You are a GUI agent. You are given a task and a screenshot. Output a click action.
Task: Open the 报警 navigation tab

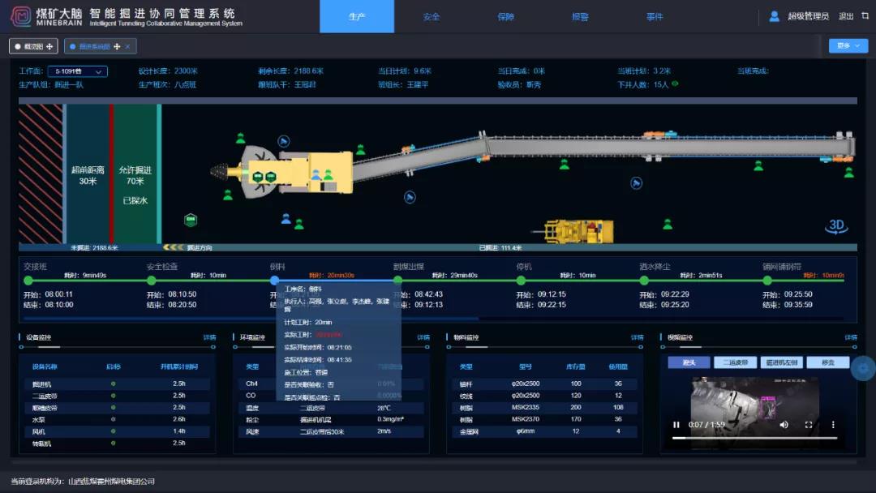pos(580,17)
